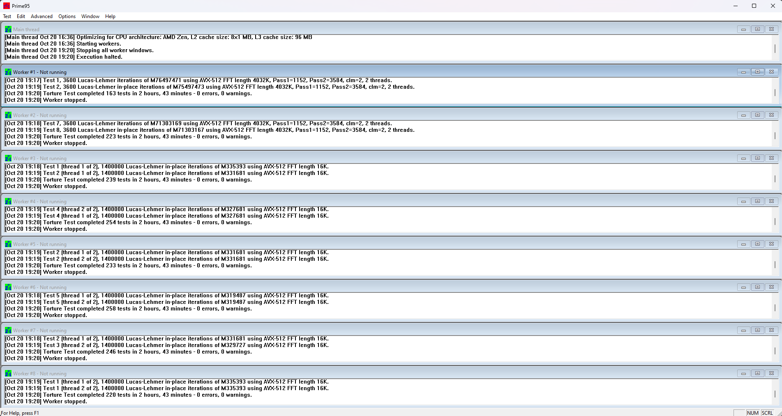The width and height of the screenshot is (782, 416).
Task: Close the Worker #7 child window
Action: pyautogui.click(x=771, y=330)
